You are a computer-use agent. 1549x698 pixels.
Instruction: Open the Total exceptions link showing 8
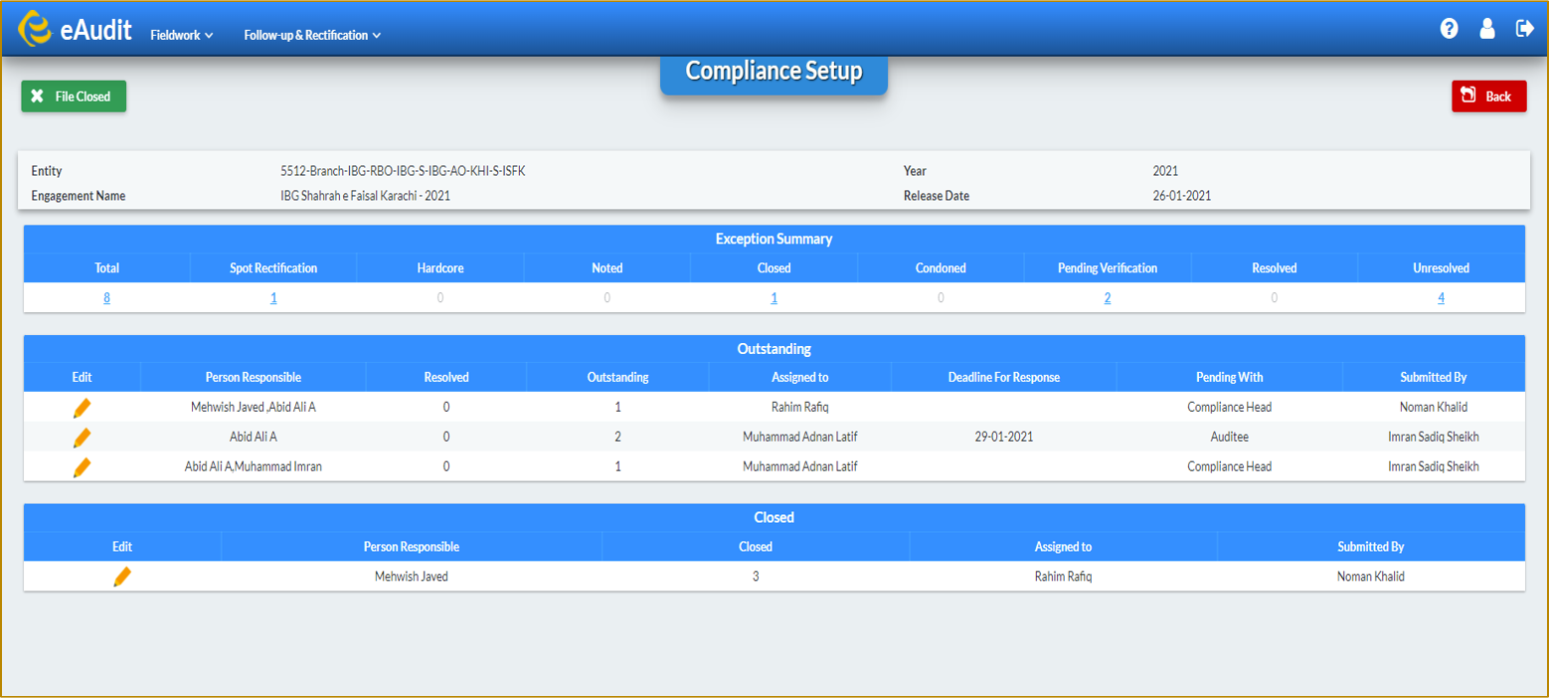click(x=106, y=296)
